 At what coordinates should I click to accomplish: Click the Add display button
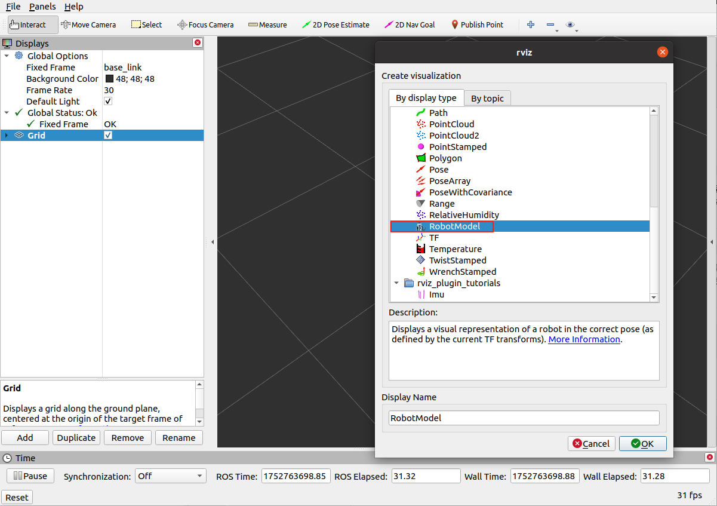[25, 437]
